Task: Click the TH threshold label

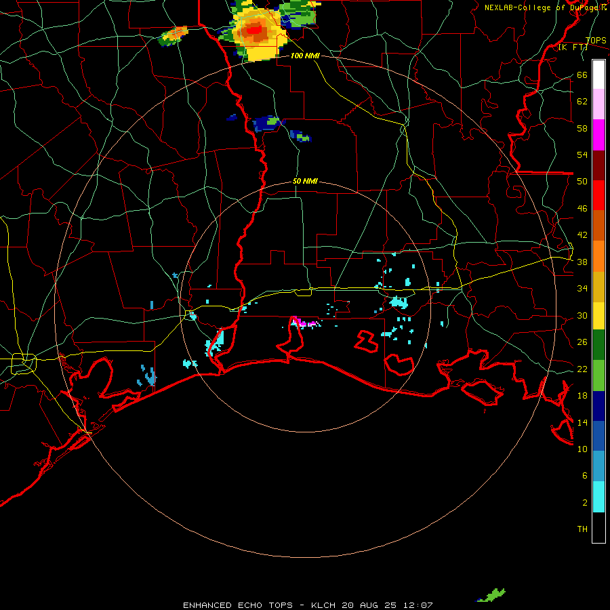Action: 582,529
